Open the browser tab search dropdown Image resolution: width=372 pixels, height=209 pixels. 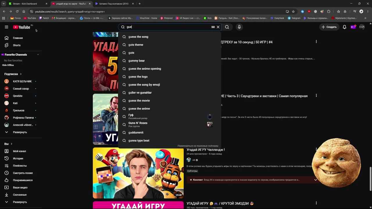point(3,4)
